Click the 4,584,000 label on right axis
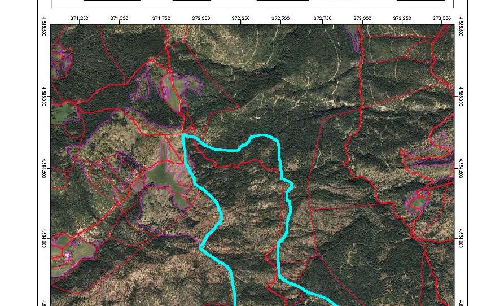Viewport: 491px width, 306px height. (461, 239)
